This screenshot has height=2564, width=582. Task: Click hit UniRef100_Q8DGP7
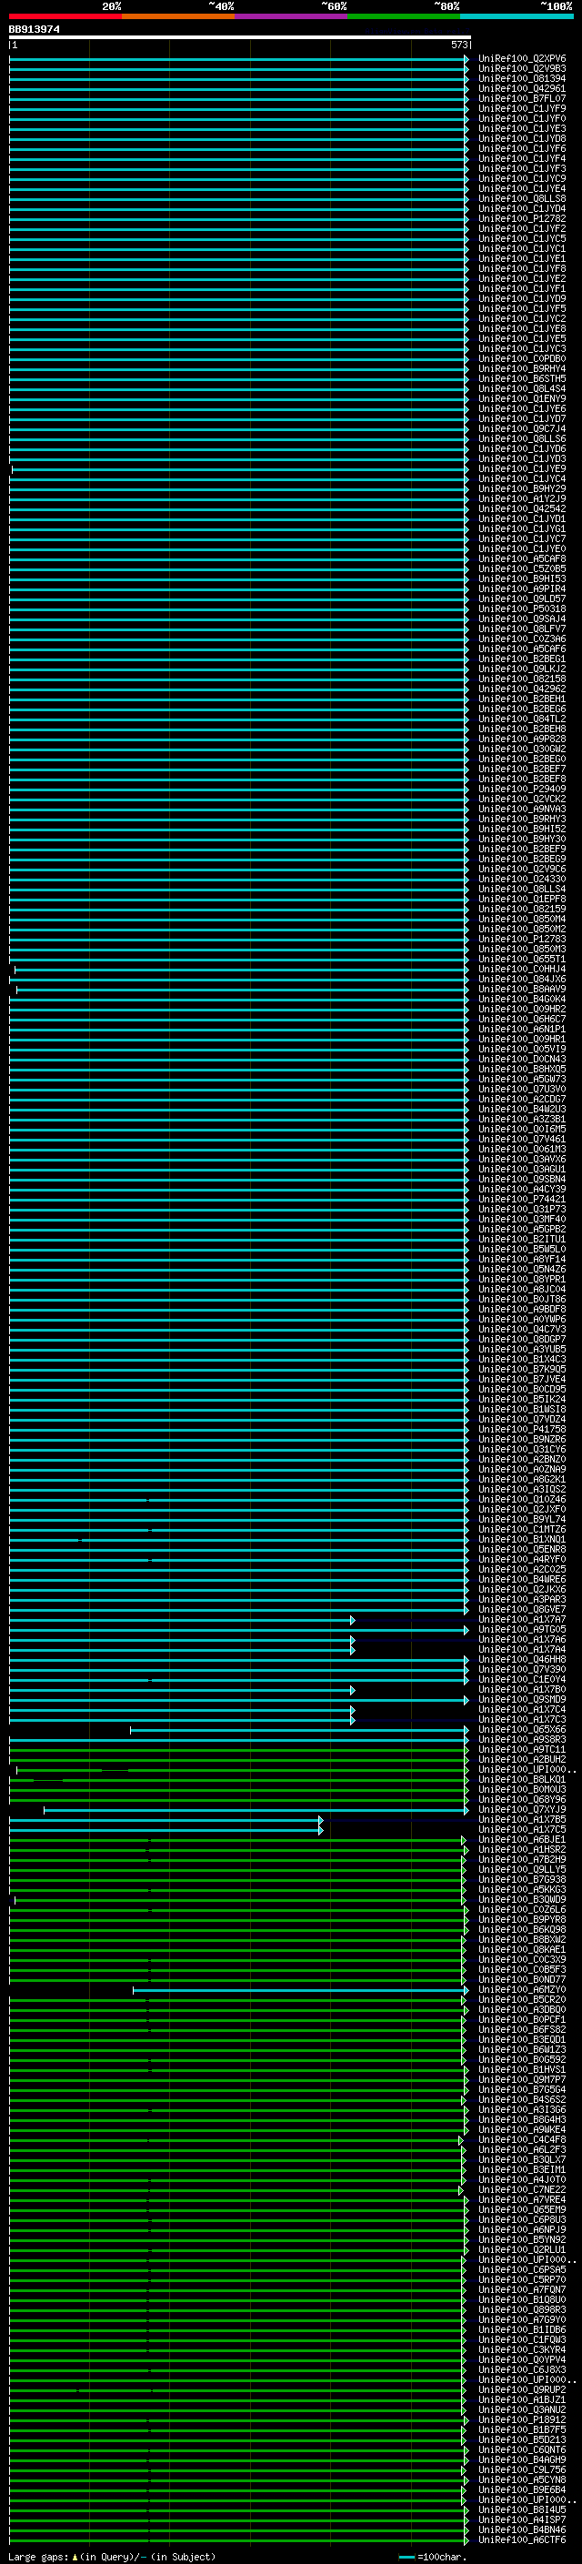click(x=521, y=1340)
